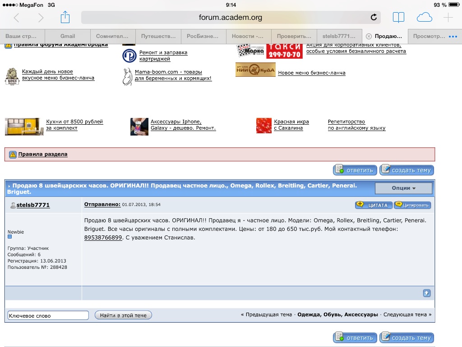Add new tab with plus icon
Image resolution: width=462 pixels, height=347 pixels.
pos(448,18)
